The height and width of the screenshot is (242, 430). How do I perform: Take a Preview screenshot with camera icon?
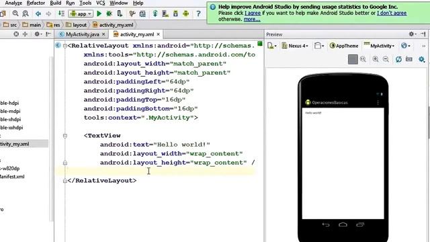pos(409,59)
